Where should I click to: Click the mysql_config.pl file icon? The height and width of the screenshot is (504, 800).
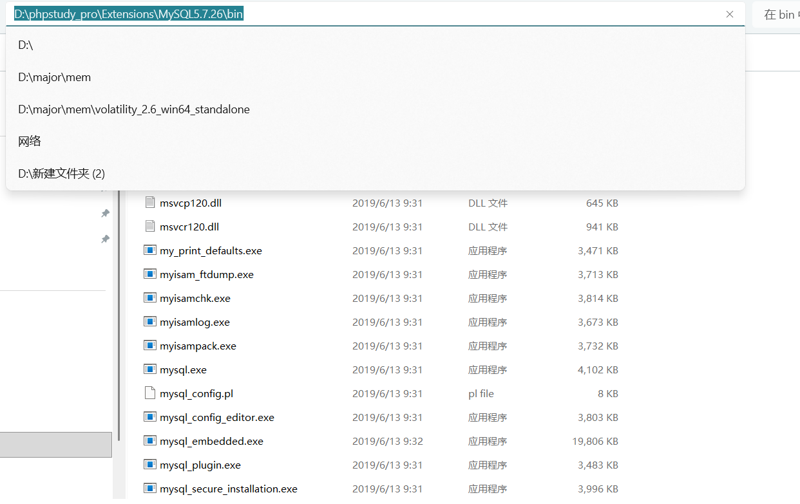[150, 393]
